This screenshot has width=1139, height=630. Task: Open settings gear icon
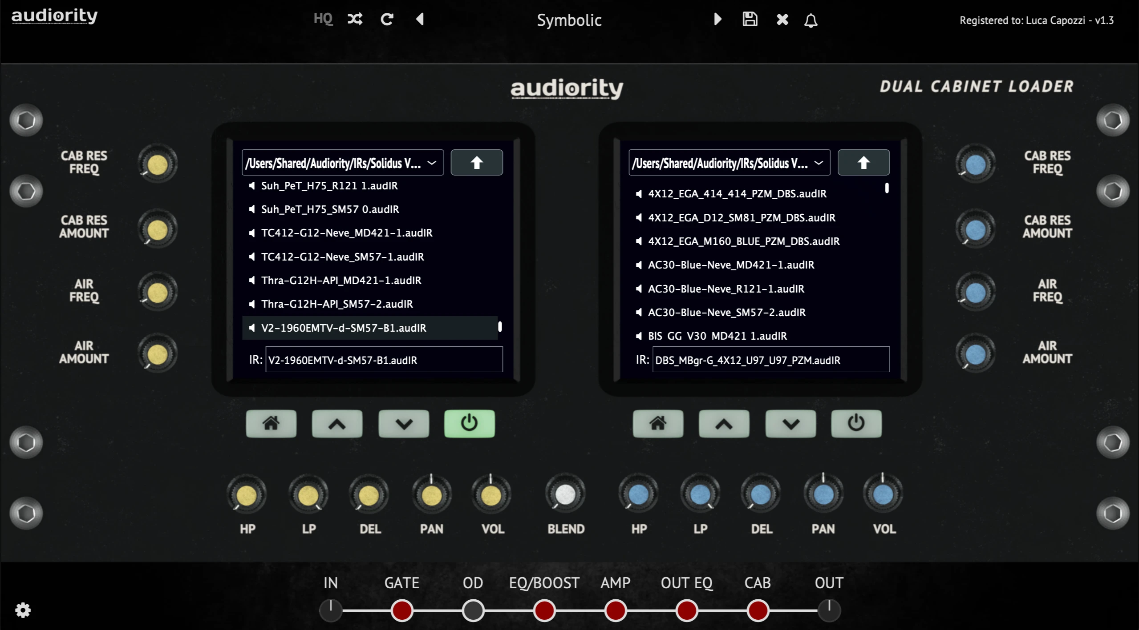point(23,610)
